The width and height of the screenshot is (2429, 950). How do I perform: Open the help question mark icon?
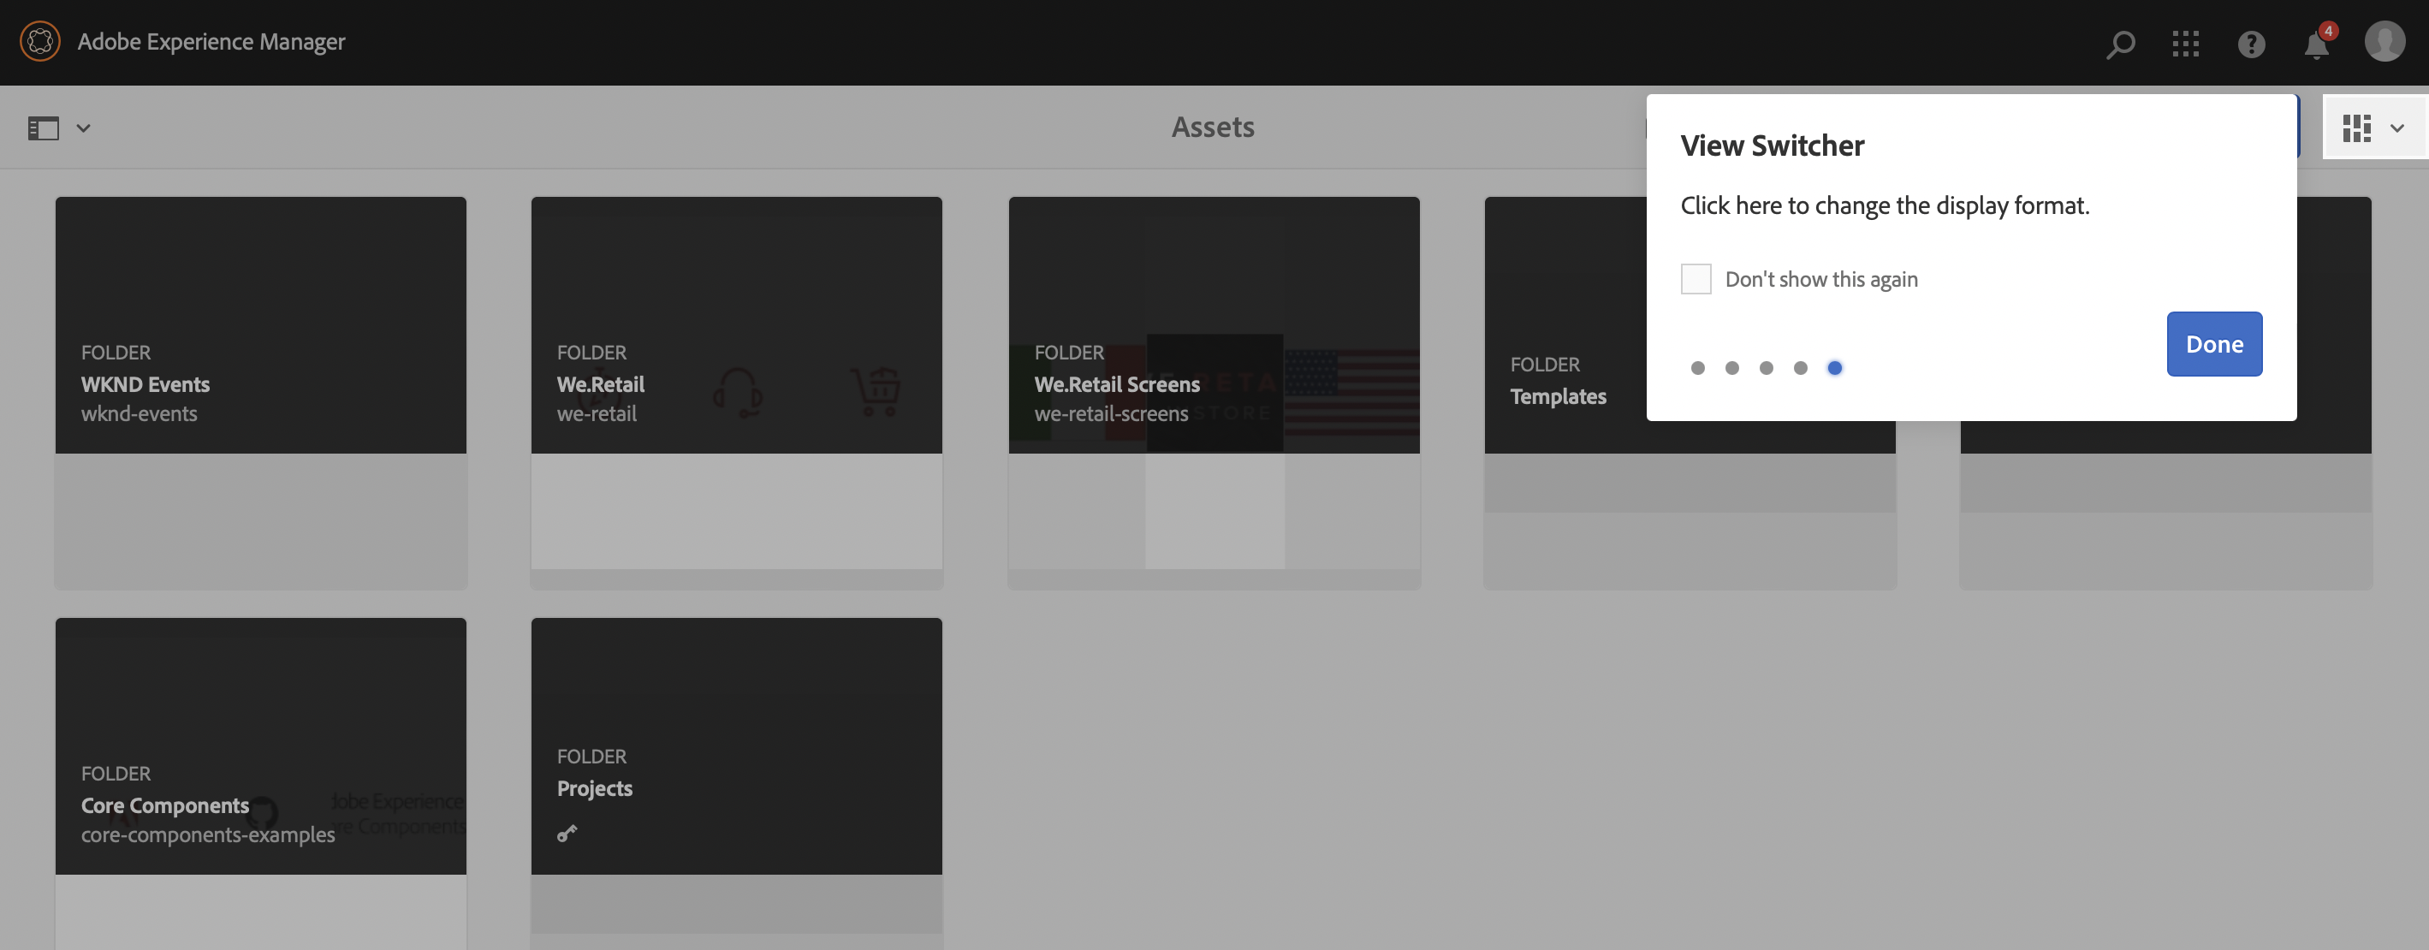click(2251, 44)
